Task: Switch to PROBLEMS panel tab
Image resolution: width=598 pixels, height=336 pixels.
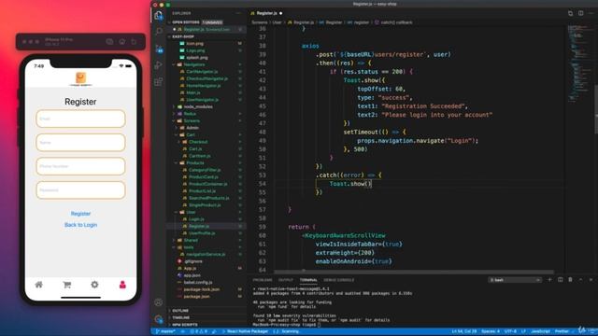Action: click(263, 280)
